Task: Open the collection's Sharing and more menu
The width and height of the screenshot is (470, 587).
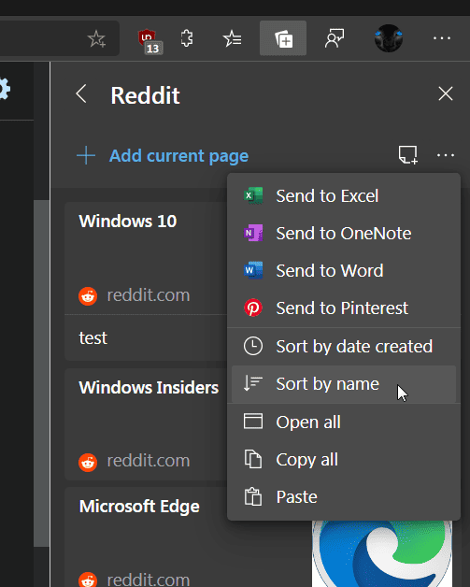Action: [446, 155]
